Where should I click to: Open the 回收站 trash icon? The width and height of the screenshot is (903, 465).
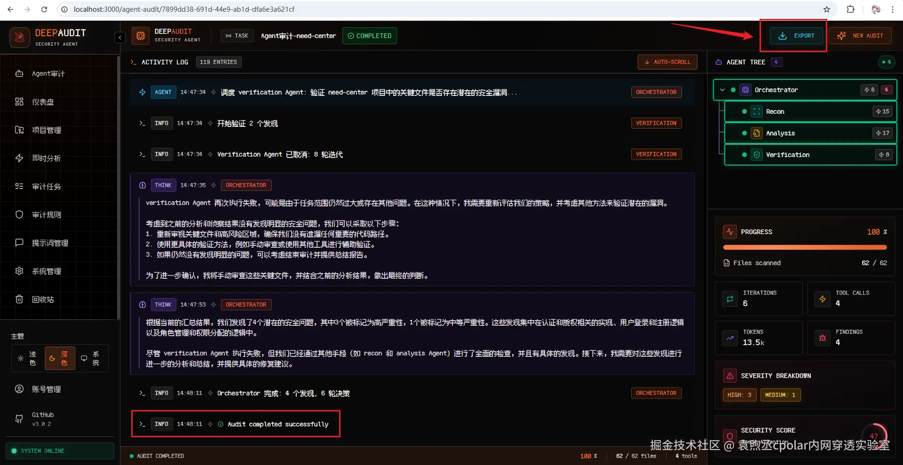(43, 299)
